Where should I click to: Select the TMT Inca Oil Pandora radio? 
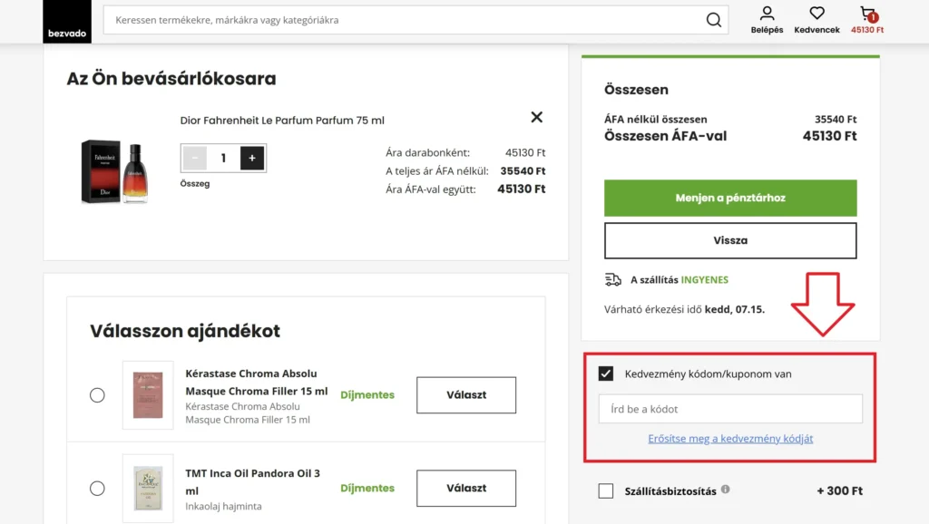(97, 489)
